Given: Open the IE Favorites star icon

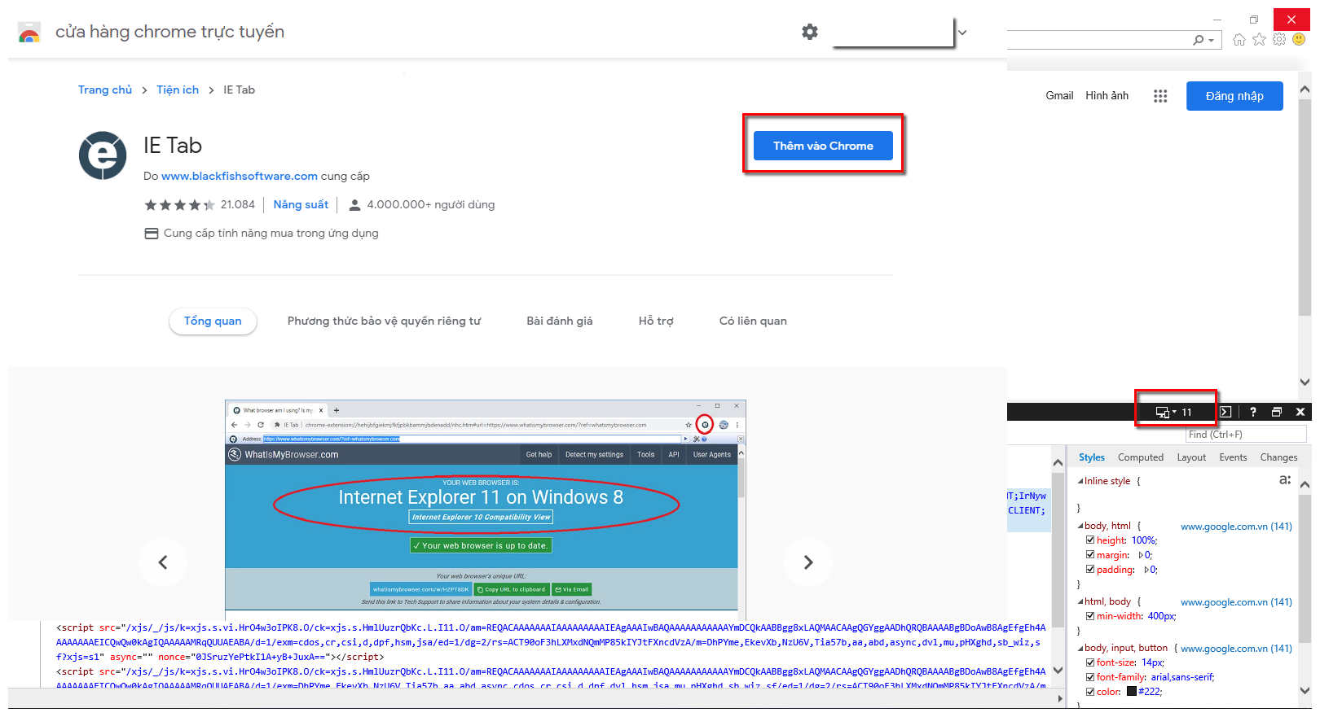Looking at the screenshot, I should pyautogui.click(x=1259, y=39).
